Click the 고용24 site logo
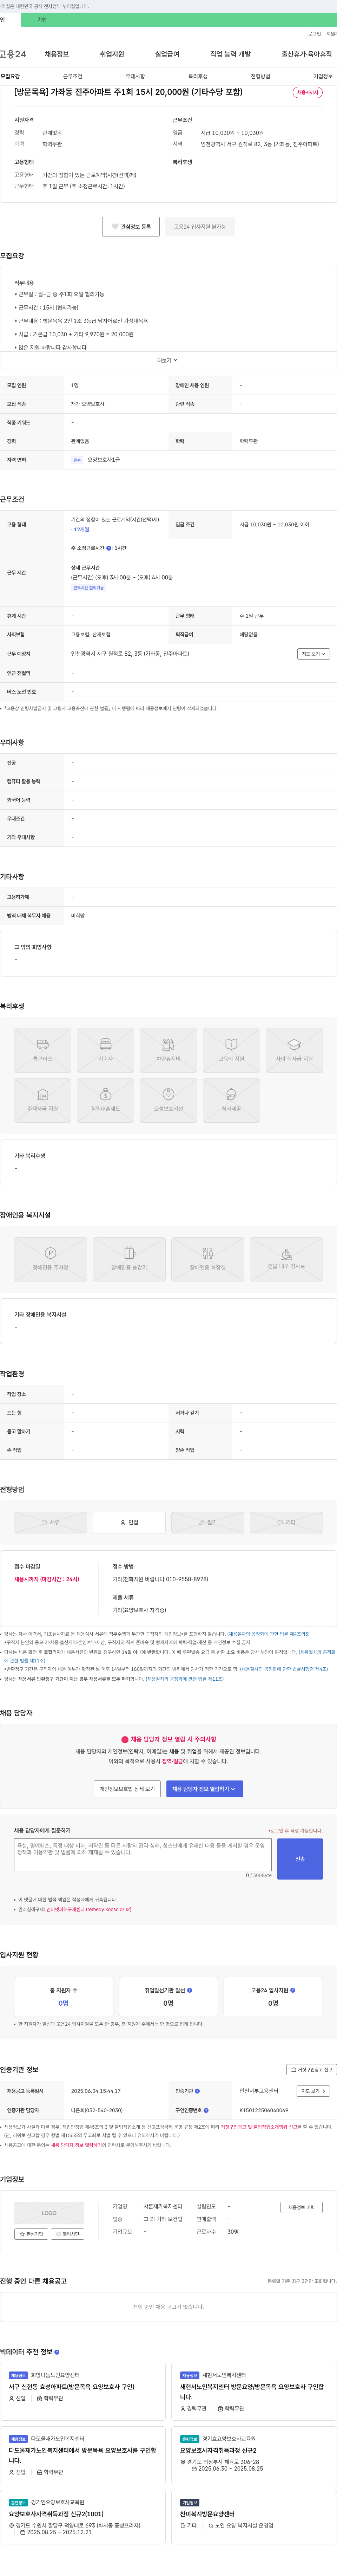 13,54
